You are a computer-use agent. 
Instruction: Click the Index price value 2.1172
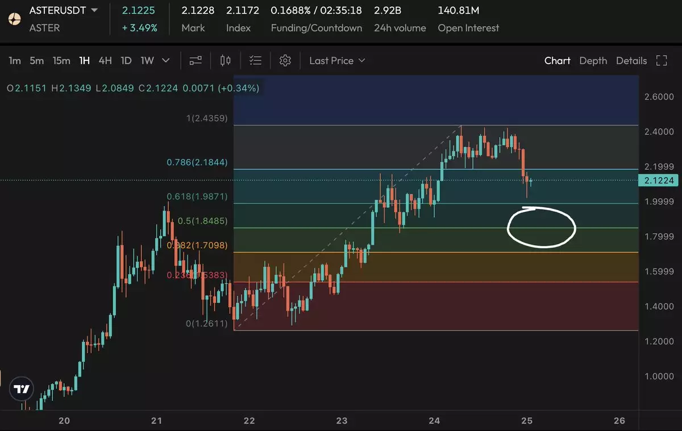click(243, 10)
